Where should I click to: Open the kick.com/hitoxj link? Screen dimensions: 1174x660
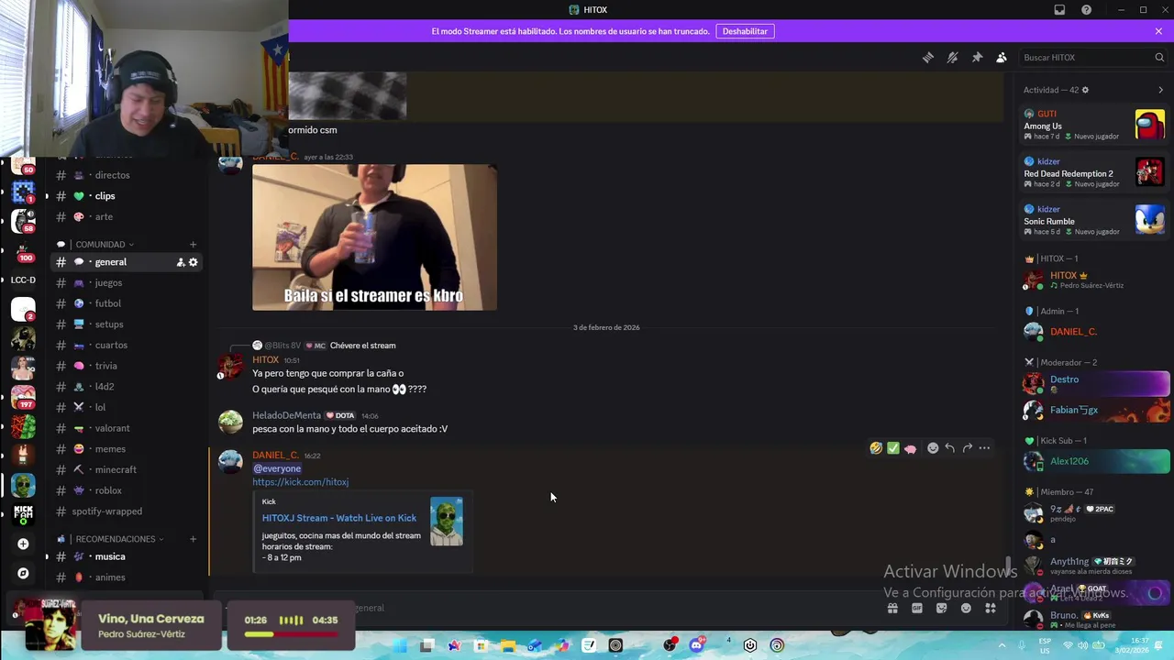point(300,482)
